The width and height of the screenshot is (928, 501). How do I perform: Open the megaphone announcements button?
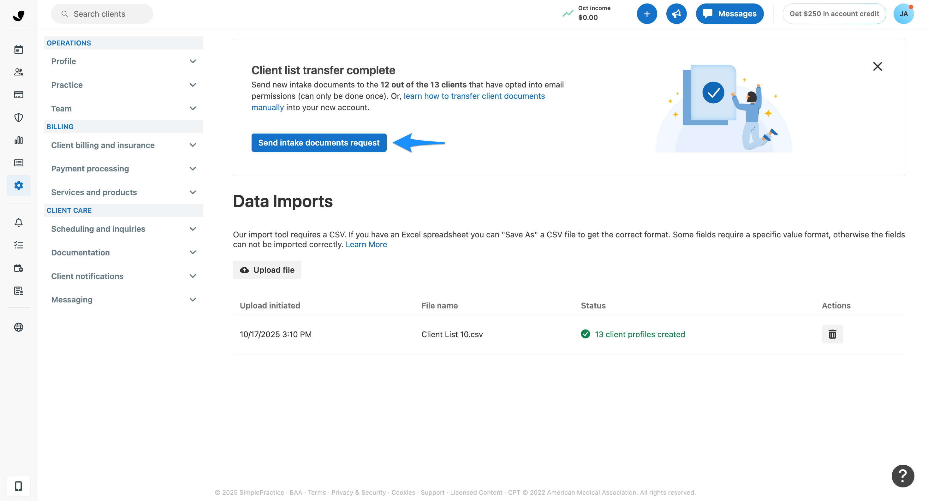(676, 14)
